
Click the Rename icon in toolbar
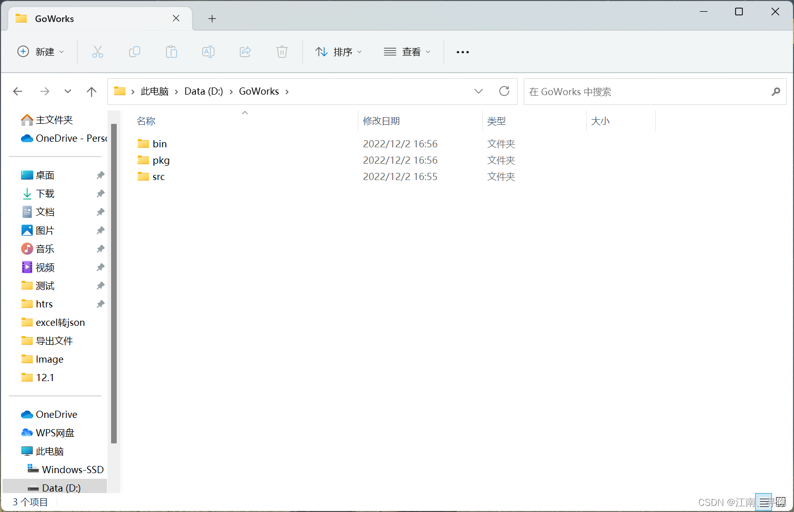pos(208,52)
